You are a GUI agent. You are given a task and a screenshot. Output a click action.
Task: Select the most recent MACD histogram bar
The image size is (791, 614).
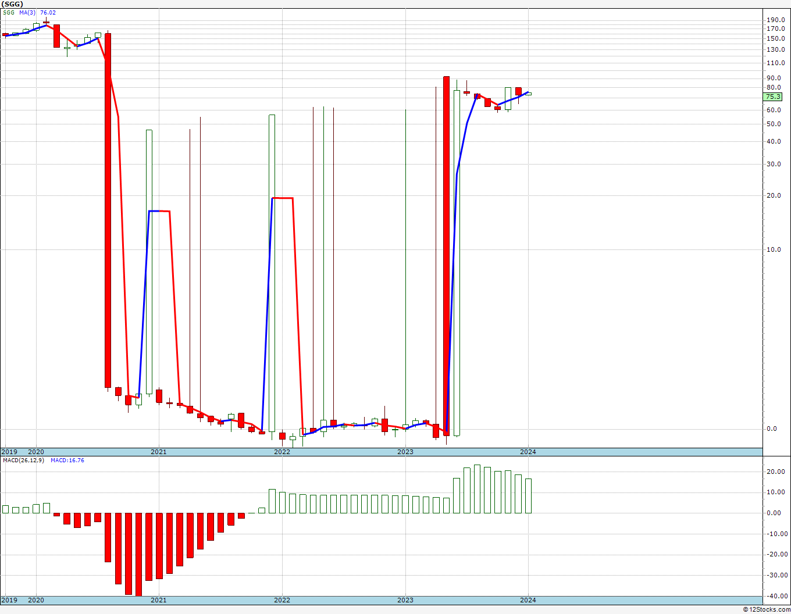click(x=528, y=495)
